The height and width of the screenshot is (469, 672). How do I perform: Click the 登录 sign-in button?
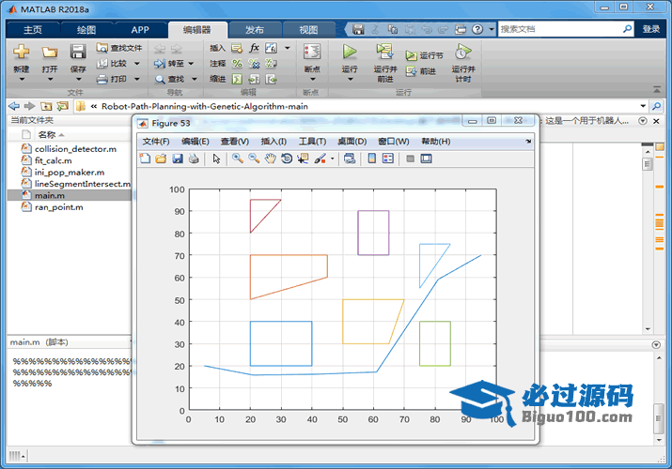[651, 29]
